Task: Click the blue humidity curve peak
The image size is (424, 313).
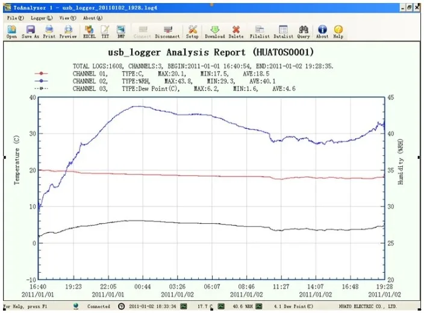Action: (139, 107)
